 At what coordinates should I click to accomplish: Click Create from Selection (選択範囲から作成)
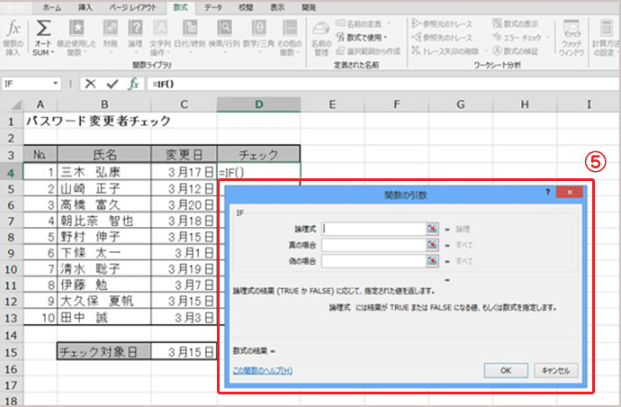[368, 51]
